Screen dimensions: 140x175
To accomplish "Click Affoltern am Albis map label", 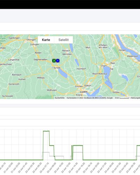I will tap(103, 46).
